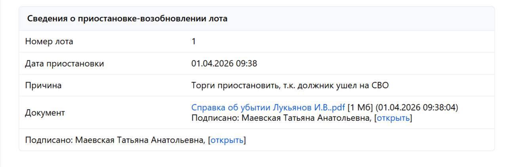The height and width of the screenshot is (167, 507).
Task: Click the Документ row label
Action: pyautogui.click(x=45, y=113)
